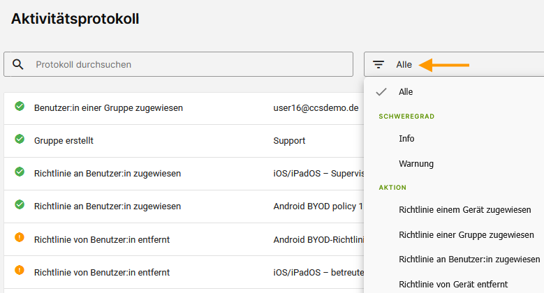The width and height of the screenshot is (544, 293).
Task: Click the Support cell
Action: pyautogui.click(x=289, y=141)
